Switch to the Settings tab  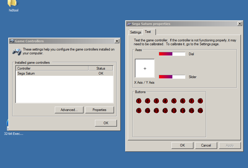(135, 32)
